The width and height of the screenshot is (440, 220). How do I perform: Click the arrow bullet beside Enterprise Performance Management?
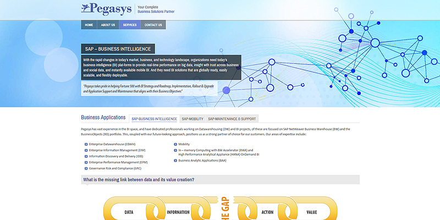pyautogui.click(x=86, y=162)
